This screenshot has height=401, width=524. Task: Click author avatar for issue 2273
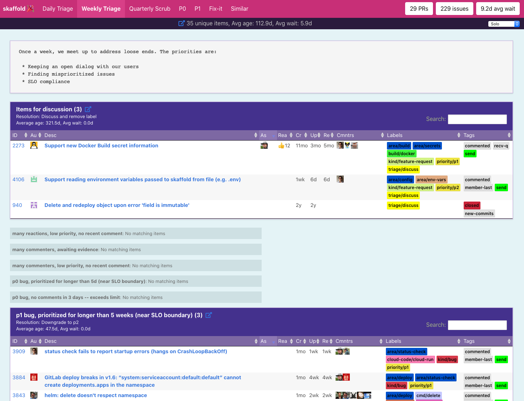point(34,145)
